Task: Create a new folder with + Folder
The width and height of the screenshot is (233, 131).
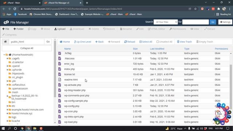Action: (19, 29)
